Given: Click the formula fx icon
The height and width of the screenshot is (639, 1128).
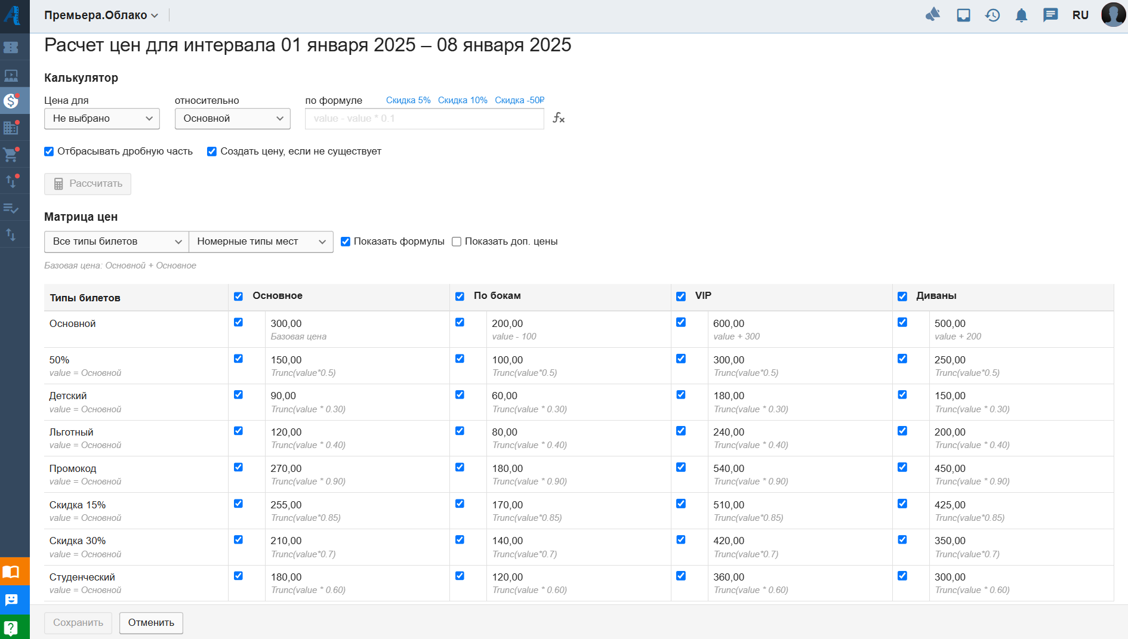Looking at the screenshot, I should (x=559, y=118).
